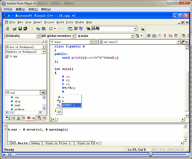
Task: Open the Globals class dropdown
Action: pyautogui.click(x=38, y=36)
